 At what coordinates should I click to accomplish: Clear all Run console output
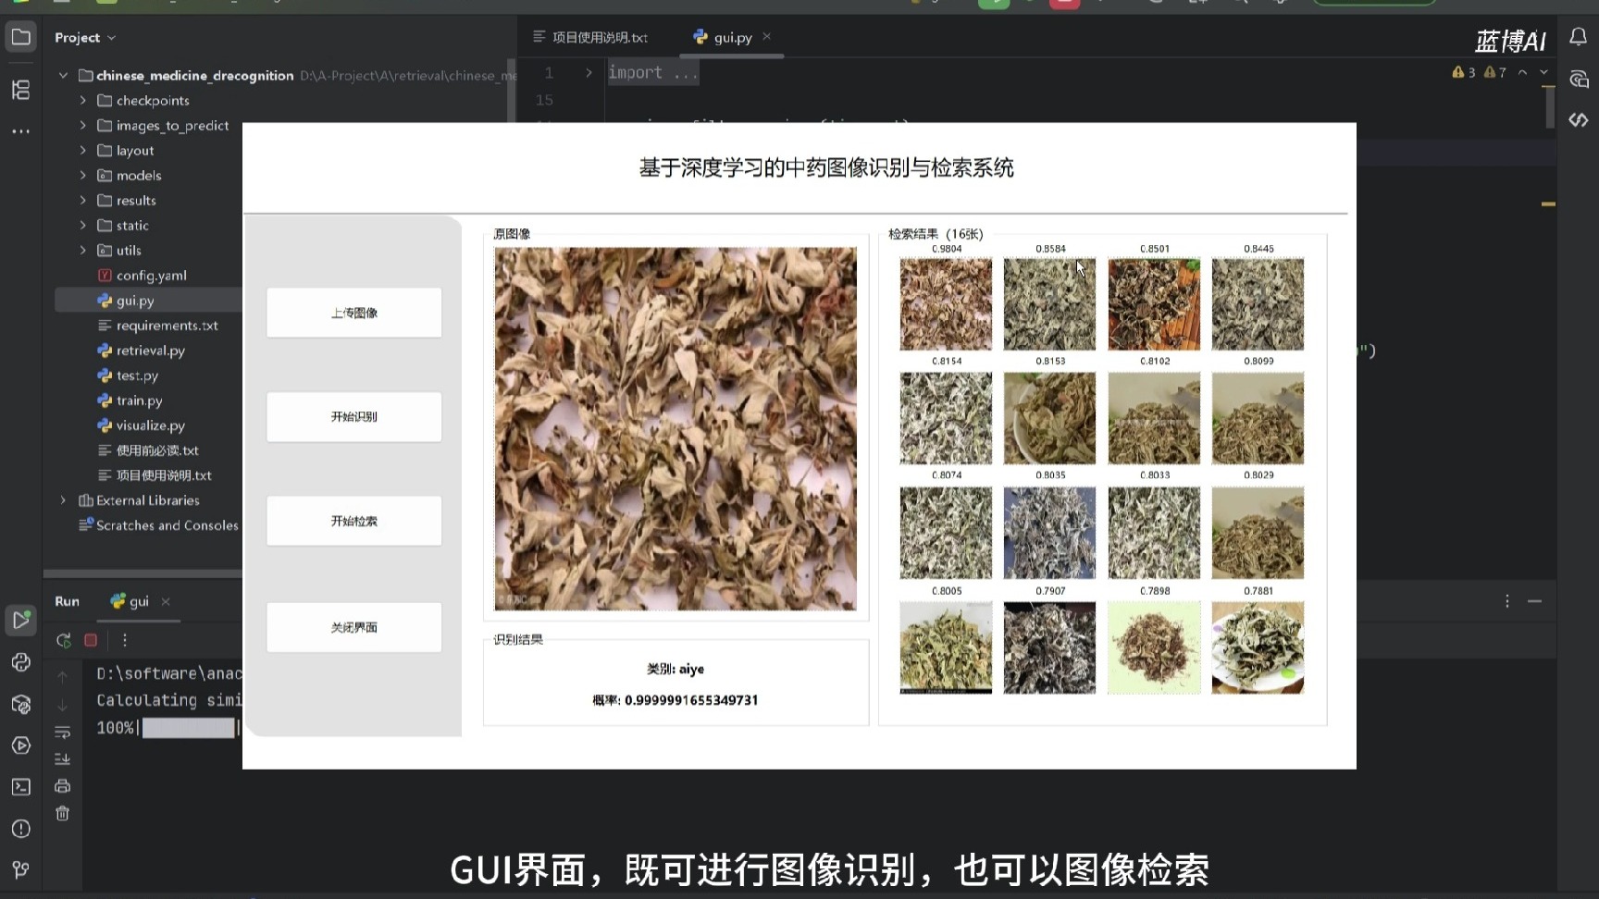(63, 813)
